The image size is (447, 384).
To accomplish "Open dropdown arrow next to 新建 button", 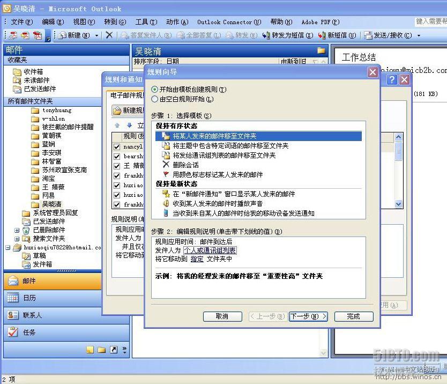I will tap(96, 35).
